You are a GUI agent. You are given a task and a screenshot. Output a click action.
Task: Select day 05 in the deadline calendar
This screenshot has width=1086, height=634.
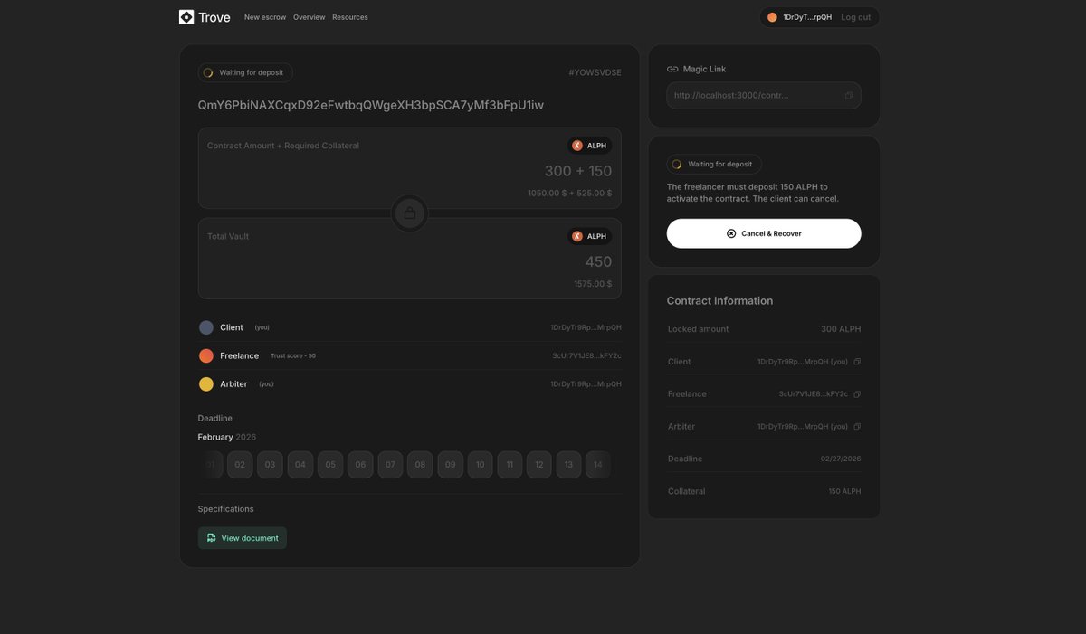(330, 465)
